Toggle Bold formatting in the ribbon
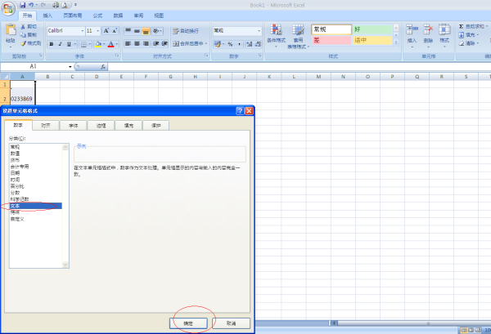The height and width of the screenshot is (334, 491). (x=50, y=44)
